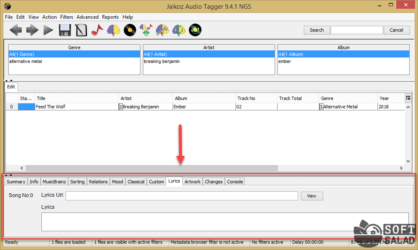This screenshot has width=418, height=250.
Task: Click the View button next to Lyrics Url
Action: [311, 196]
